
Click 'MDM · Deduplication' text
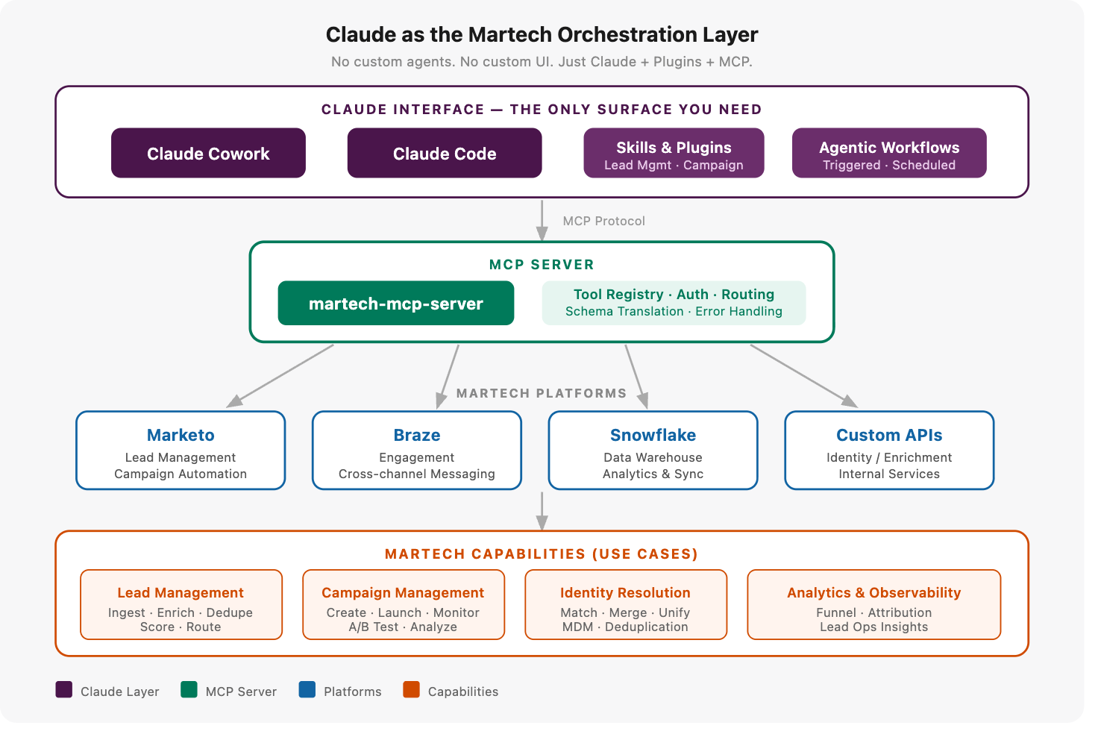click(625, 627)
